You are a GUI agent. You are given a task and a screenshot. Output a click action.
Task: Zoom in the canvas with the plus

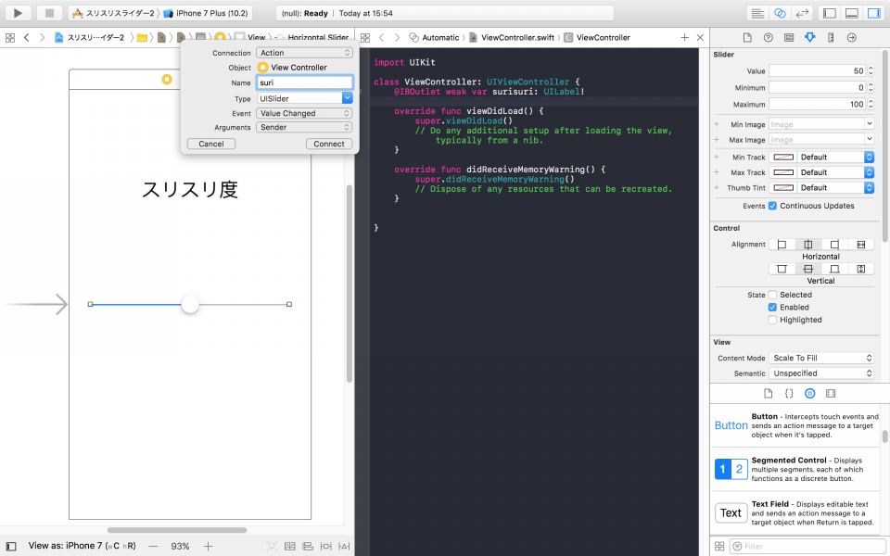pyautogui.click(x=209, y=547)
